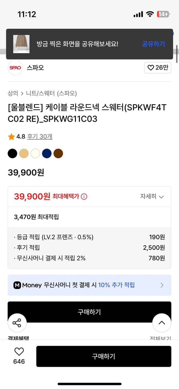The image size is (179, 389).
Task: Toggle the brand like showing 26만
Action: click(158, 68)
